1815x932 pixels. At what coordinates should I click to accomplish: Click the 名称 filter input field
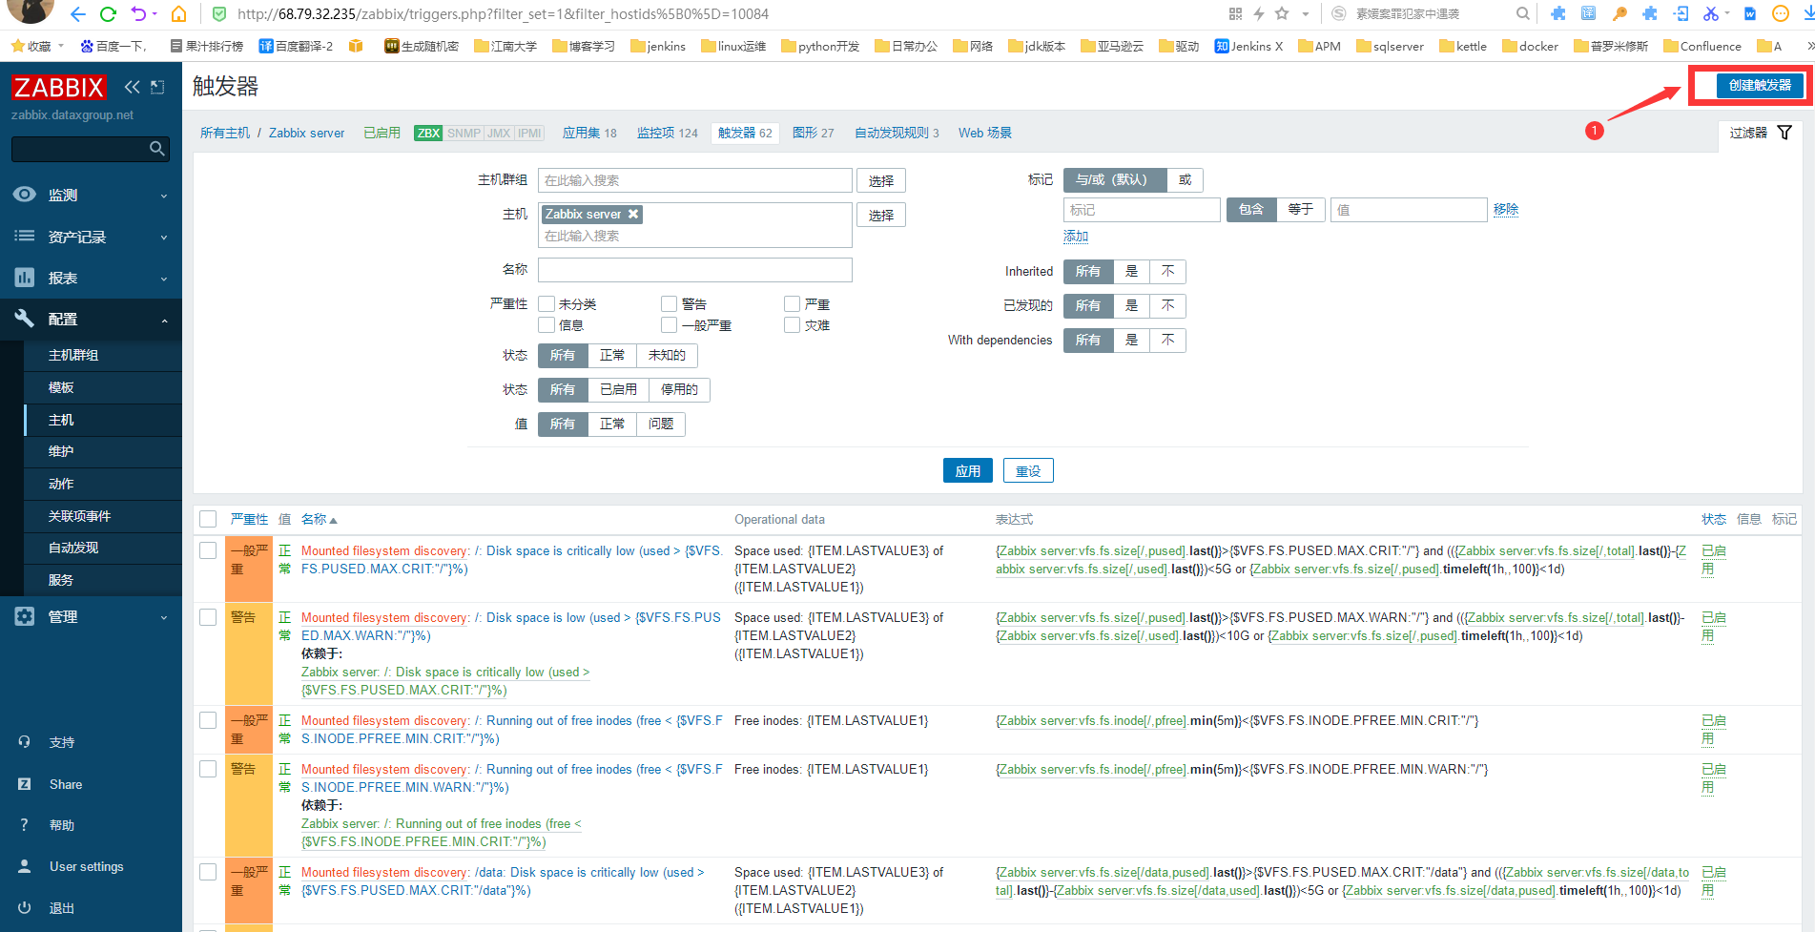pyautogui.click(x=695, y=270)
